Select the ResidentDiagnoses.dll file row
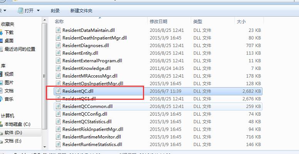Image resolution: width=299 pixels, height=154 pixels. click(158, 46)
